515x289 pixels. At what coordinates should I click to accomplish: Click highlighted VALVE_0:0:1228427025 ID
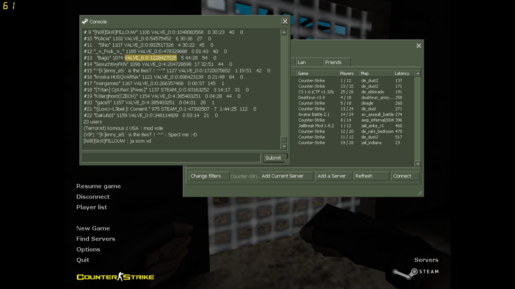pos(150,58)
